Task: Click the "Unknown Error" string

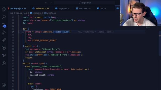Action: coord(50,49)
